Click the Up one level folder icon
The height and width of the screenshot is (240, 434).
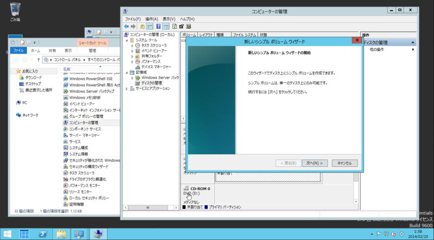pyautogui.click(x=142, y=27)
